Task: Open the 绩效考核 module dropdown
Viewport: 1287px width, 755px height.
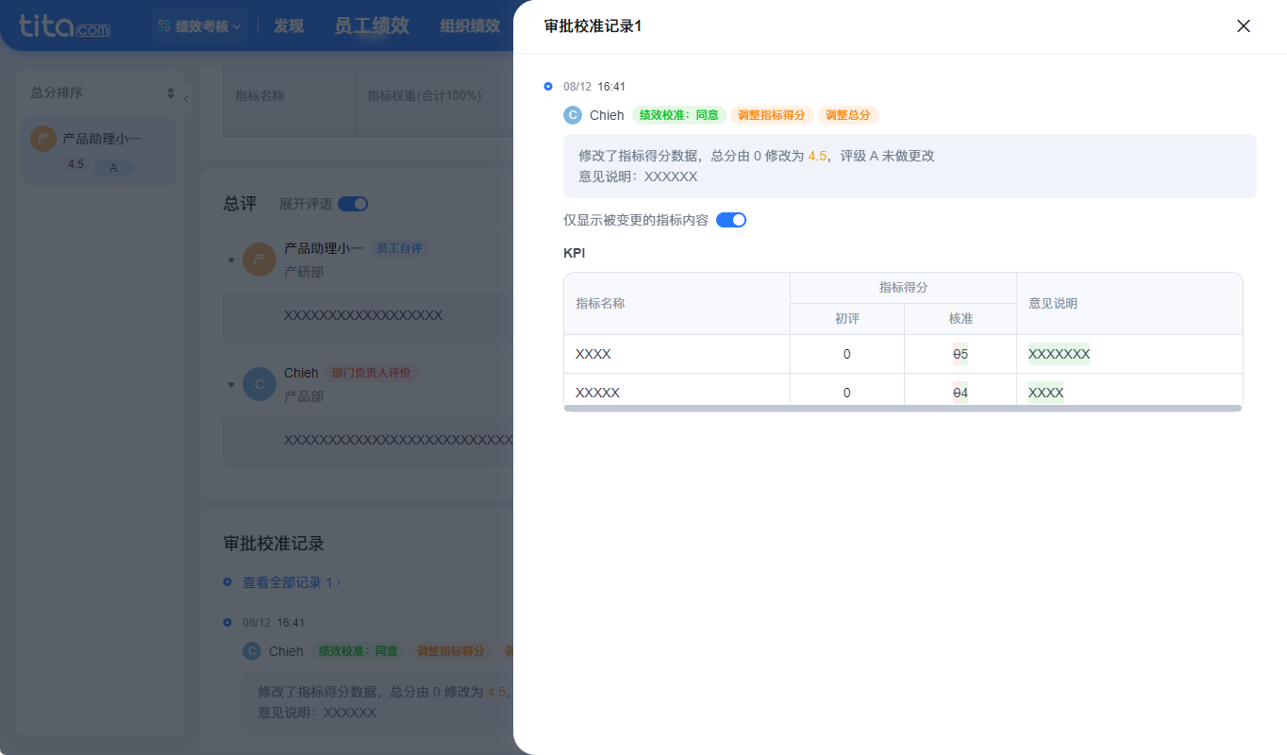Action: tap(200, 26)
